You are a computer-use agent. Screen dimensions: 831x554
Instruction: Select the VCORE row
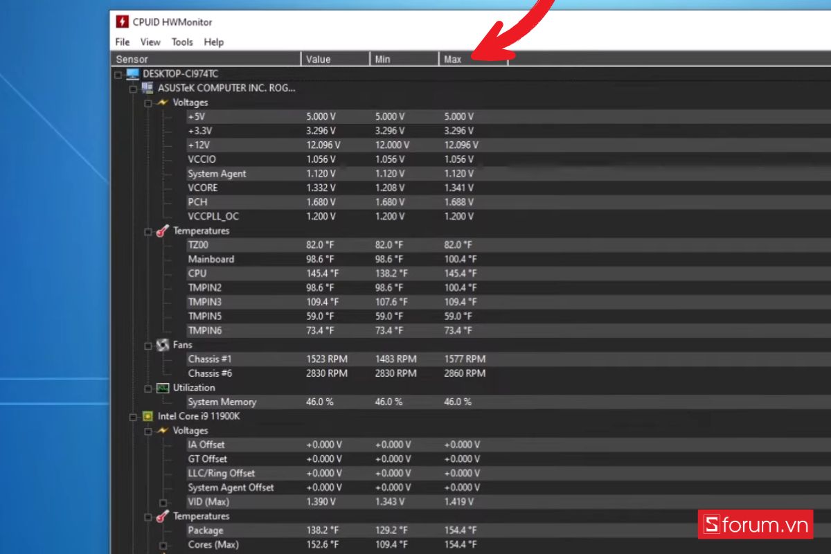pos(509,188)
